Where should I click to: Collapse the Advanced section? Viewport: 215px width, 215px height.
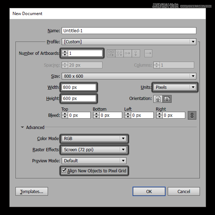23,127
